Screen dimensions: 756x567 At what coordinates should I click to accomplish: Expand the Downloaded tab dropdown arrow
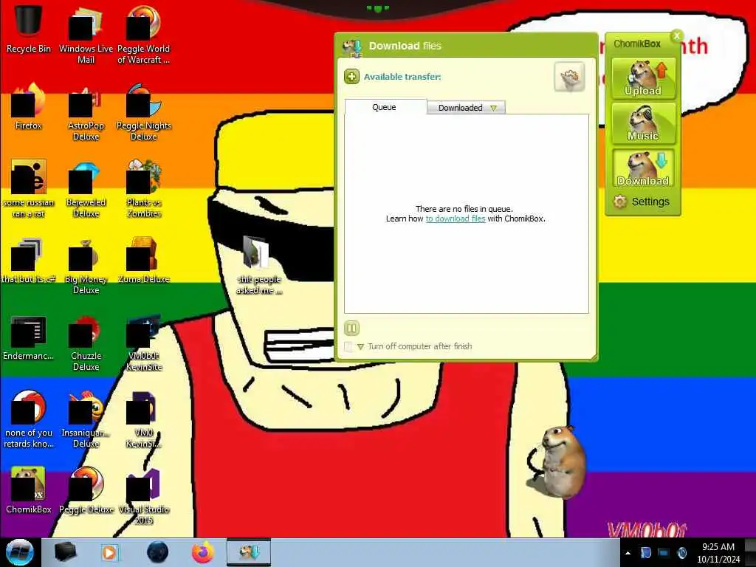(493, 108)
